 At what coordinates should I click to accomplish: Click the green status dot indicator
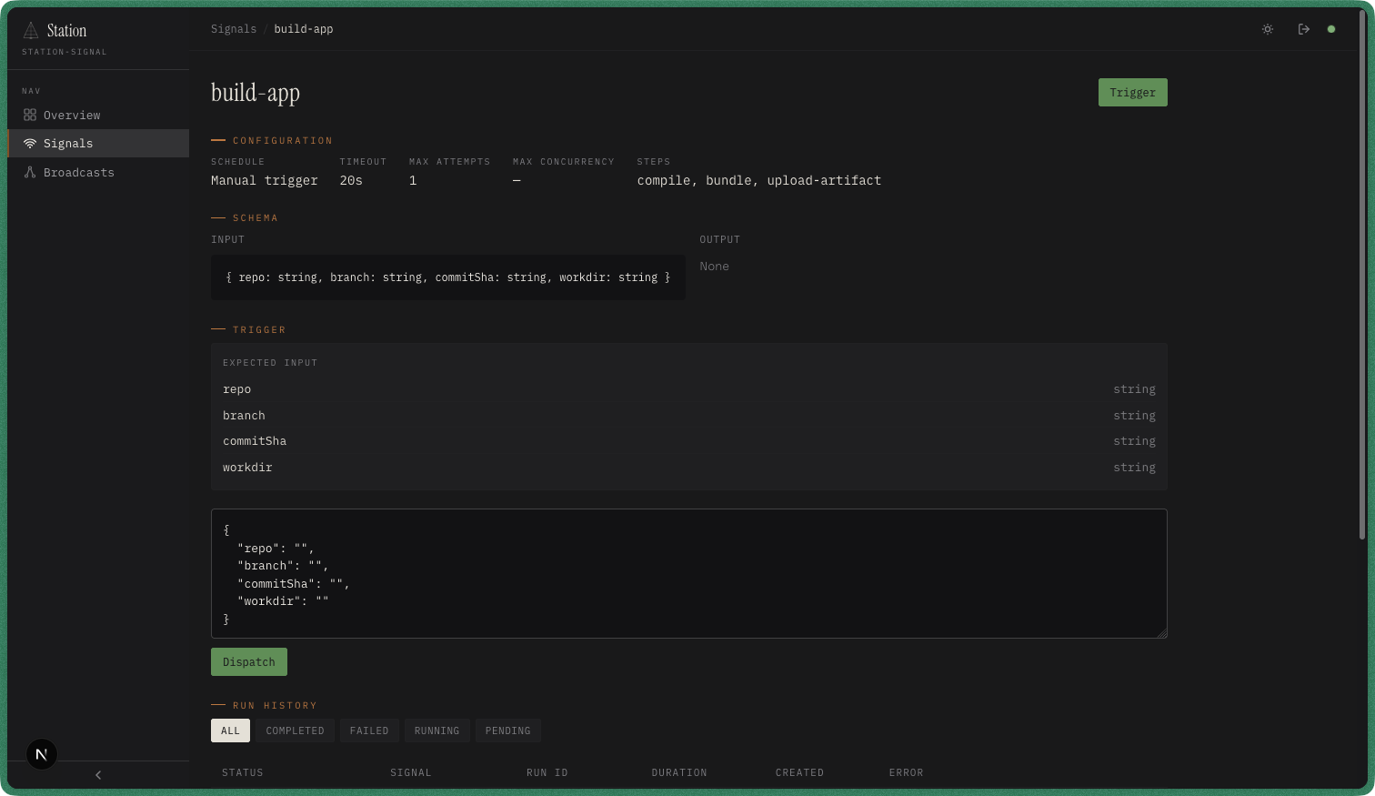coord(1331,28)
